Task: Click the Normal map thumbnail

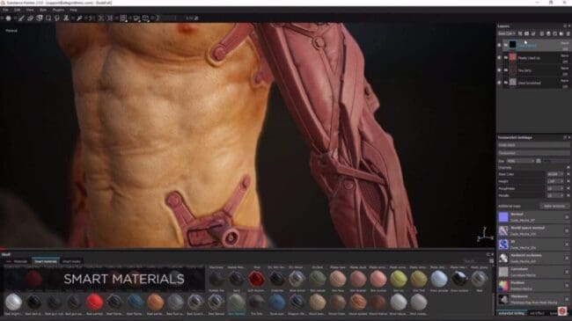Action: point(503,217)
